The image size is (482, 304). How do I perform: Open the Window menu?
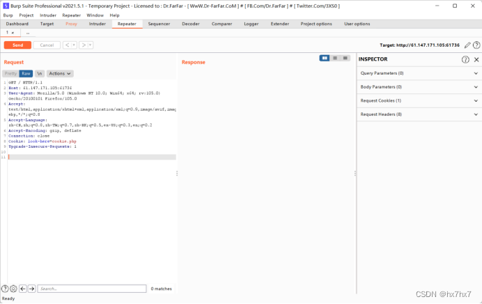tap(95, 15)
